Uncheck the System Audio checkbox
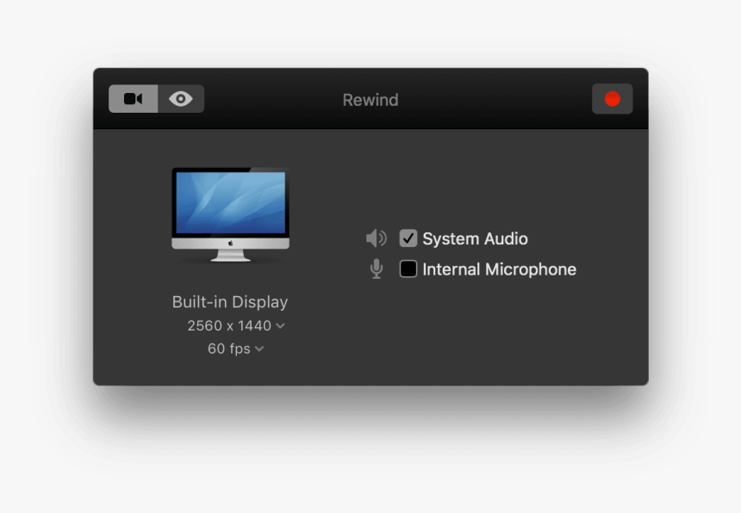 [x=408, y=238]
